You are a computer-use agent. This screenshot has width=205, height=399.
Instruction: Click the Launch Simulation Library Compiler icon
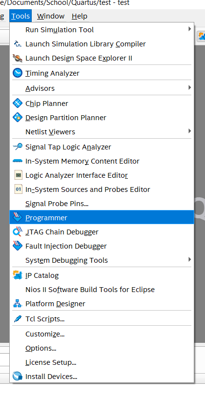coord(18,44)
